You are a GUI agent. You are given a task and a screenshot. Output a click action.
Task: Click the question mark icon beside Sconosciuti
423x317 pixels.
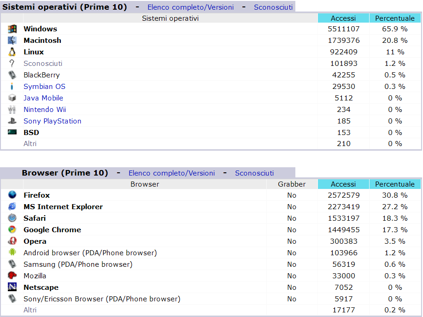tap(12, 64)
